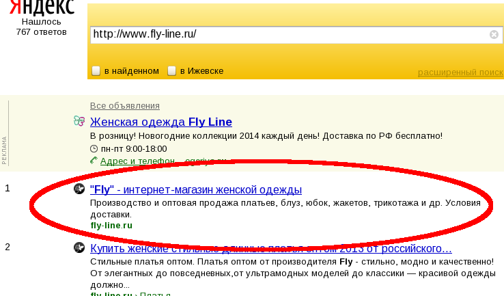
Task: Open the Все объявления link
Action: point(125,105)
